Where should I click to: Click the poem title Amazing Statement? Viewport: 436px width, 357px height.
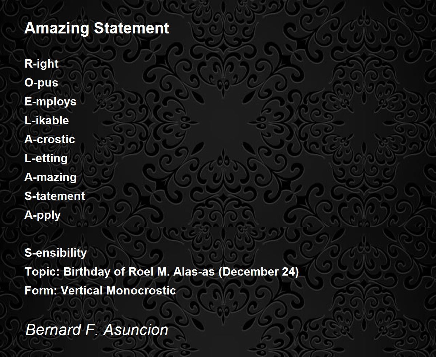pyautogui.click(x=97, y=28)
